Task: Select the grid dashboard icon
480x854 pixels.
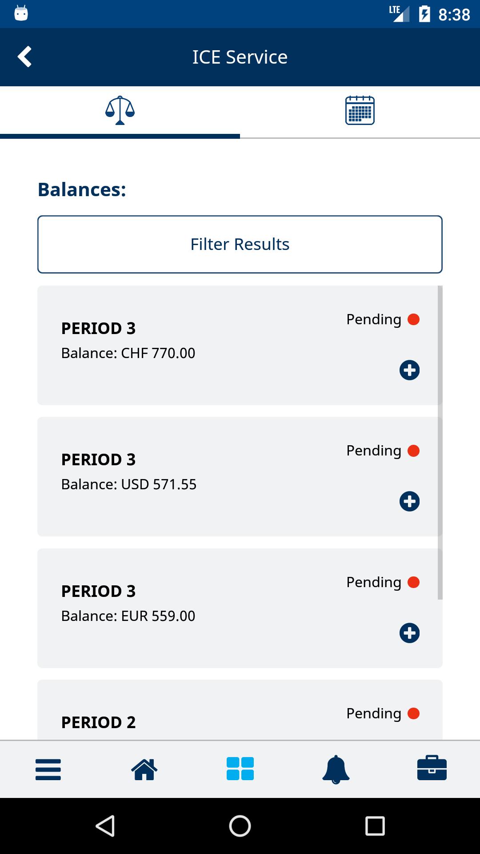Action: 240,769
